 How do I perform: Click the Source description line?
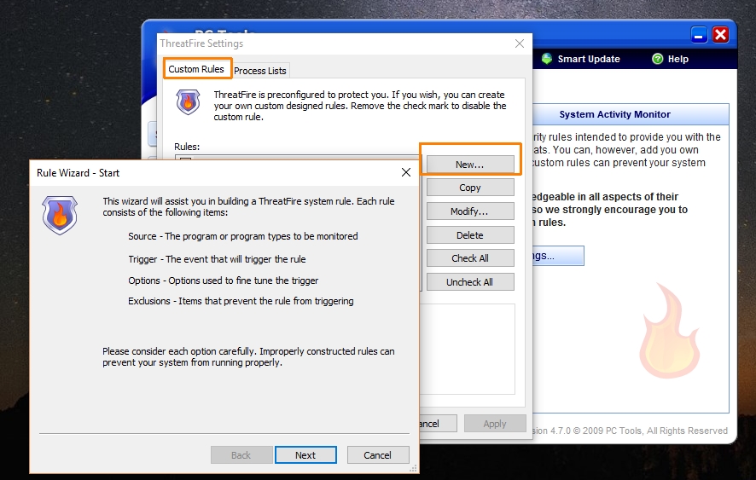coord(243,236)
